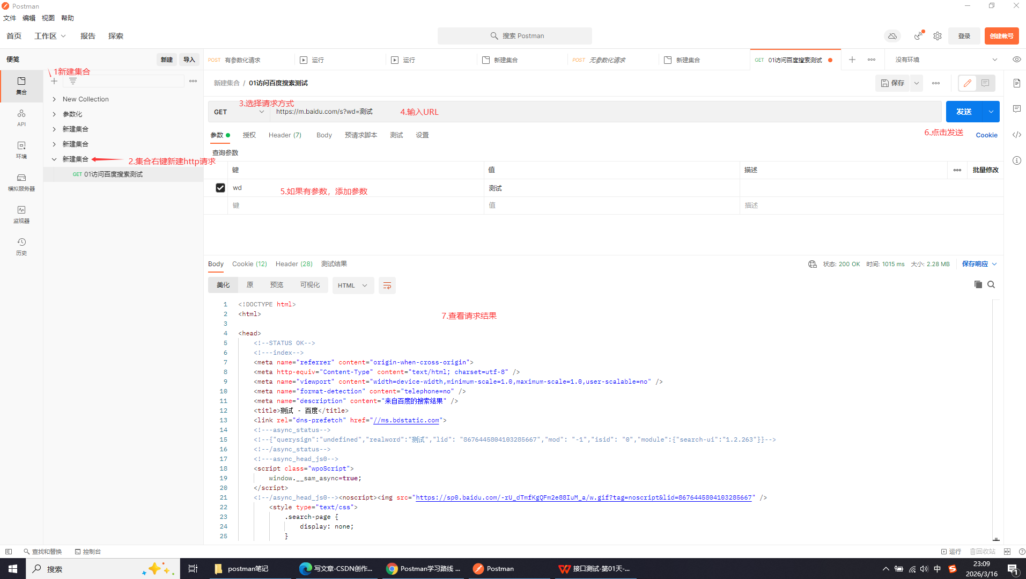Open collection sidebar three-dots options

pyautogui.click(x=193, y=81)
